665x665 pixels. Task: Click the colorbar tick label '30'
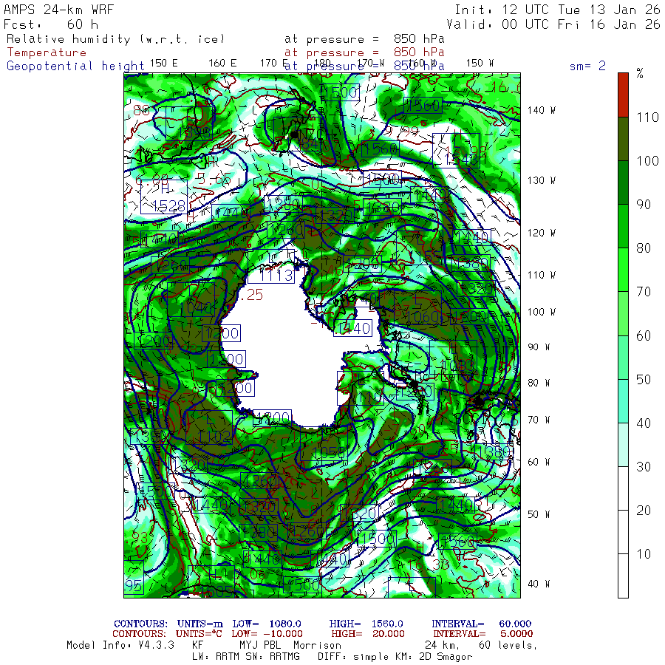coord(644,466)
